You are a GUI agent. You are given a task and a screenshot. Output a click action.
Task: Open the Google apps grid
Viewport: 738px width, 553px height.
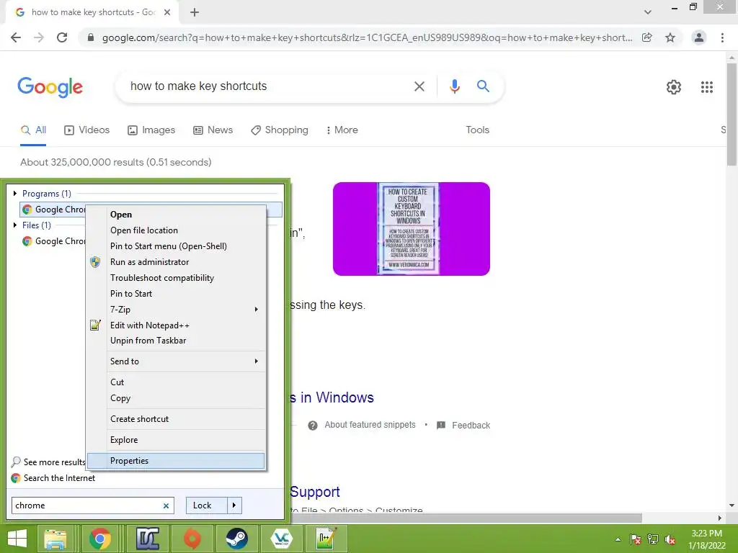(706, 87)
